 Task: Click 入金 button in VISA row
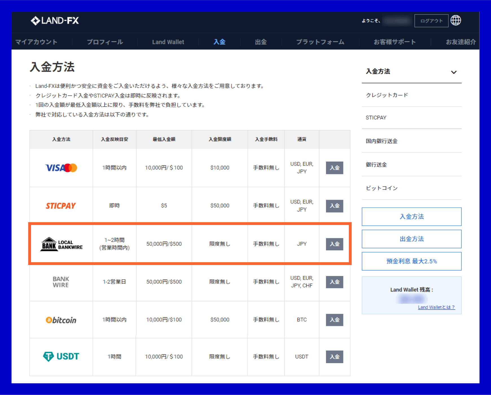point(335,168)
